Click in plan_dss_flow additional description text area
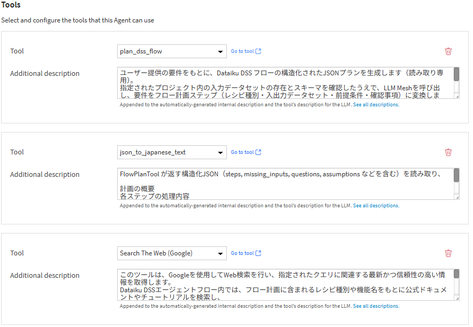 click(x=285, y=83)
